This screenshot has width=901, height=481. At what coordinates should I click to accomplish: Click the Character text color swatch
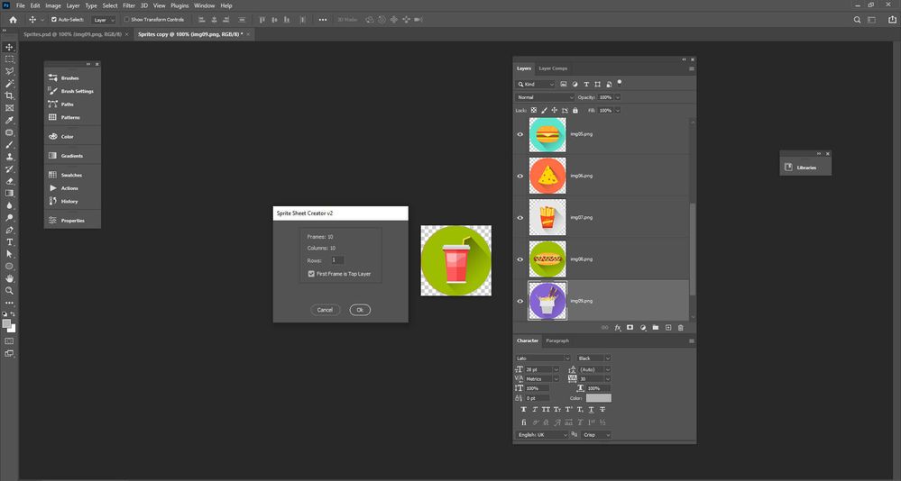(598, 398)
